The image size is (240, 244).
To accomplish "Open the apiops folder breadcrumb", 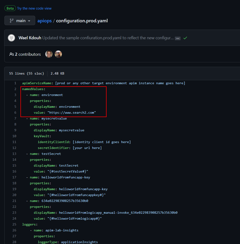I will point(44,21).
